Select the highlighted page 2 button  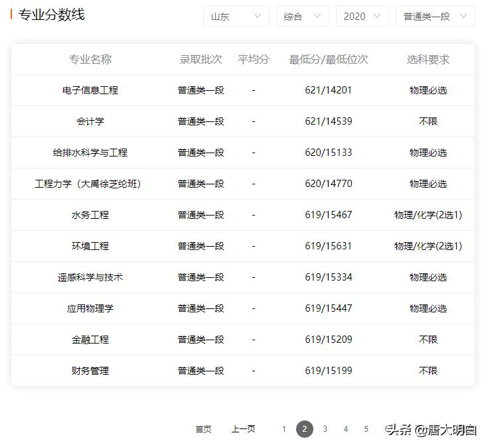point(304,429)
